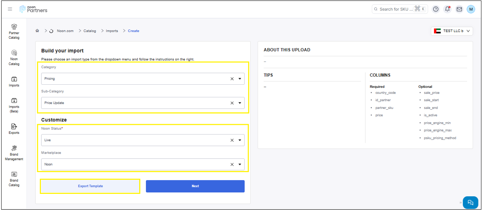Click the Partner Catalog sidebar icon
Viewport: 483px width, 210px height.
(14, 31)
